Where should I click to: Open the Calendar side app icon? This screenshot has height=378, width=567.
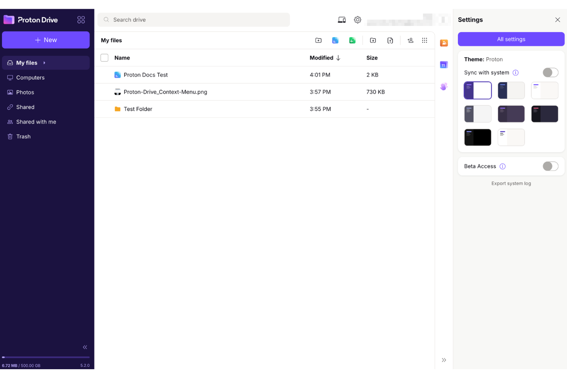tap(444, 65)
